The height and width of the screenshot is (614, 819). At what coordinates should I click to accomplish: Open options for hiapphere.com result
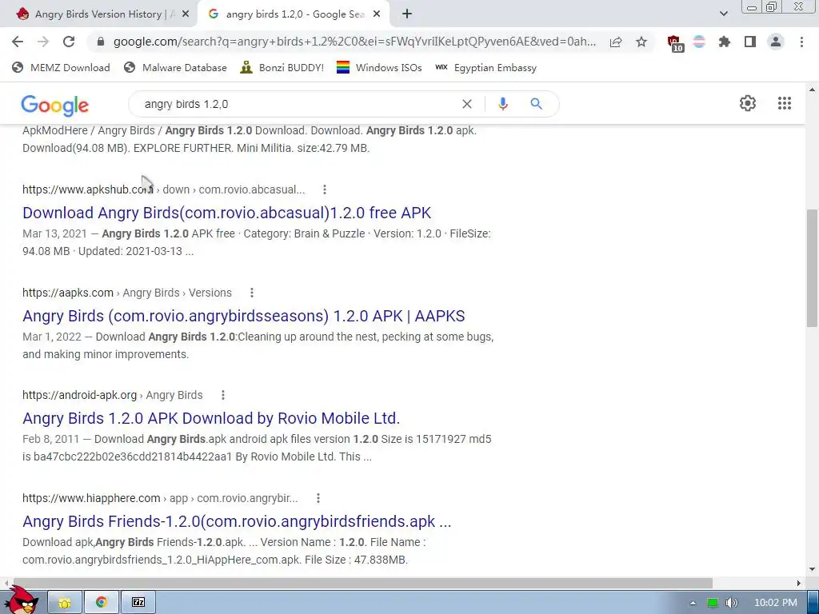[318, 499]
